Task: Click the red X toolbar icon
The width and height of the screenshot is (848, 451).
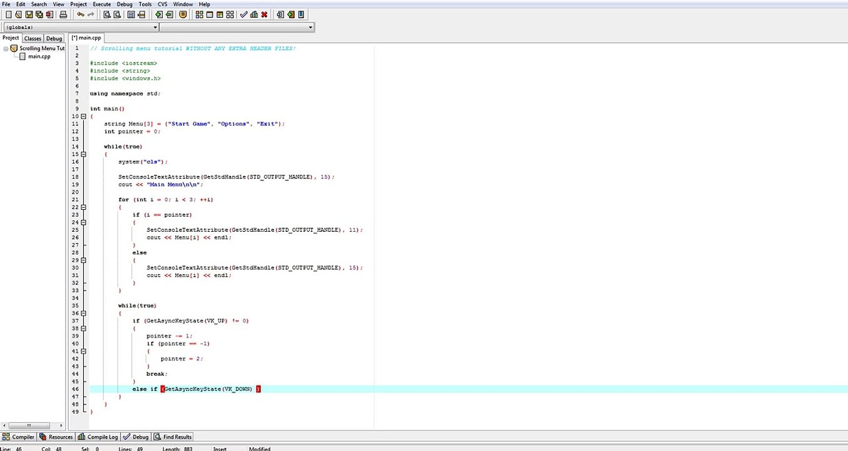Action: pos(264,14)
